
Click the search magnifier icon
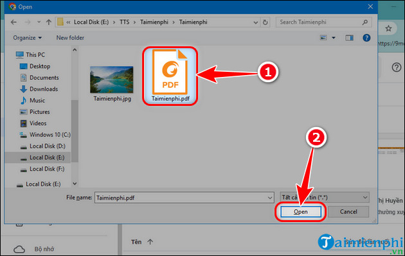(x=364, y=22)
